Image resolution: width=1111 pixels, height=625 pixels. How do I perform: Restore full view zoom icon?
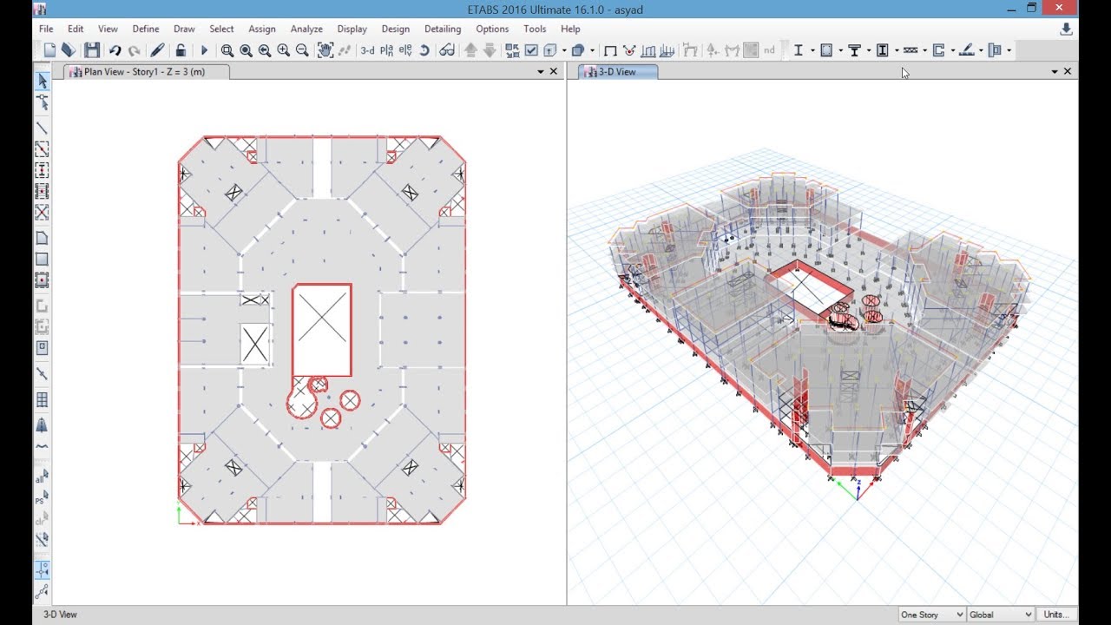(x=246, y=50)
